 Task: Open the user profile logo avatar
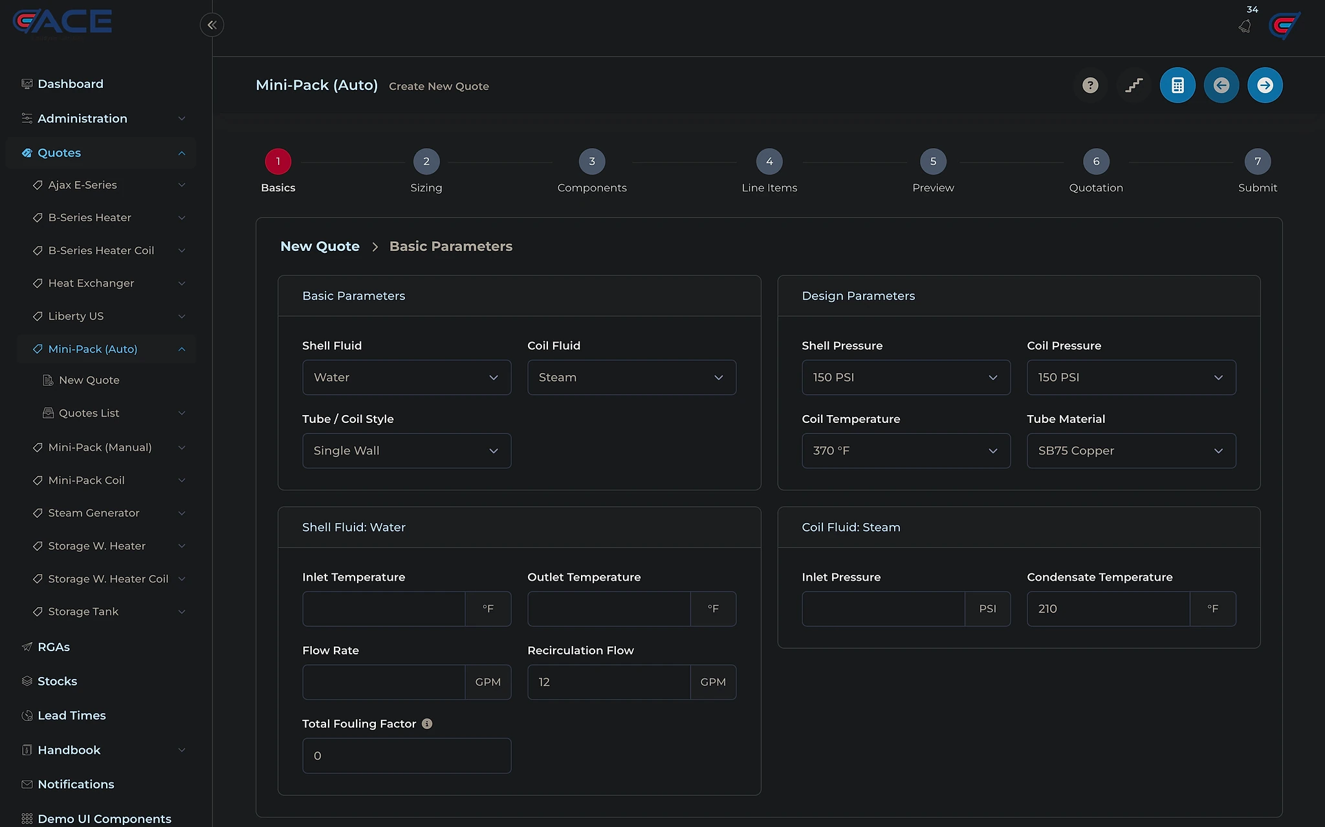pyautogui.click(x=1284, y=26)
